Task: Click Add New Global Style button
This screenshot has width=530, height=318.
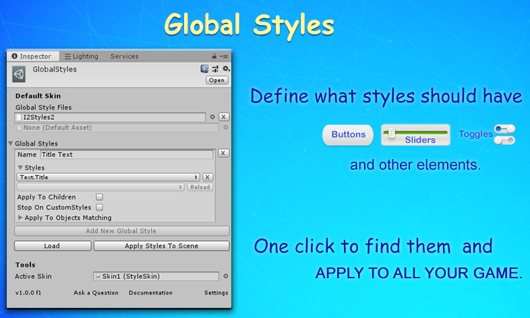Action: pyautogui.click(x=121, y=231)
